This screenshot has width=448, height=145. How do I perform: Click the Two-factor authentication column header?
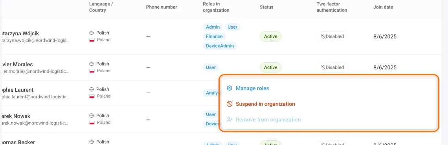click(332, 7)
